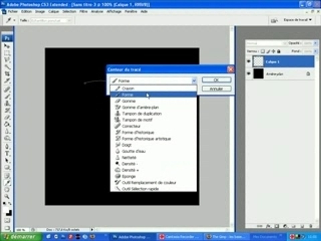Select the Eraser tool in toolbox
The image size is (321, 241).
pyautogui.click(x=7, y=117)
